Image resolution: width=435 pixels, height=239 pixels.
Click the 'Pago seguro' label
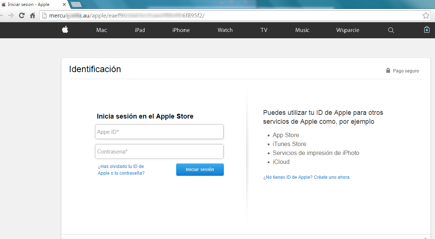[x=406, y=71]
